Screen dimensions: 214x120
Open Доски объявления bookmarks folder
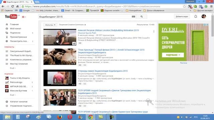coord(154,10)
